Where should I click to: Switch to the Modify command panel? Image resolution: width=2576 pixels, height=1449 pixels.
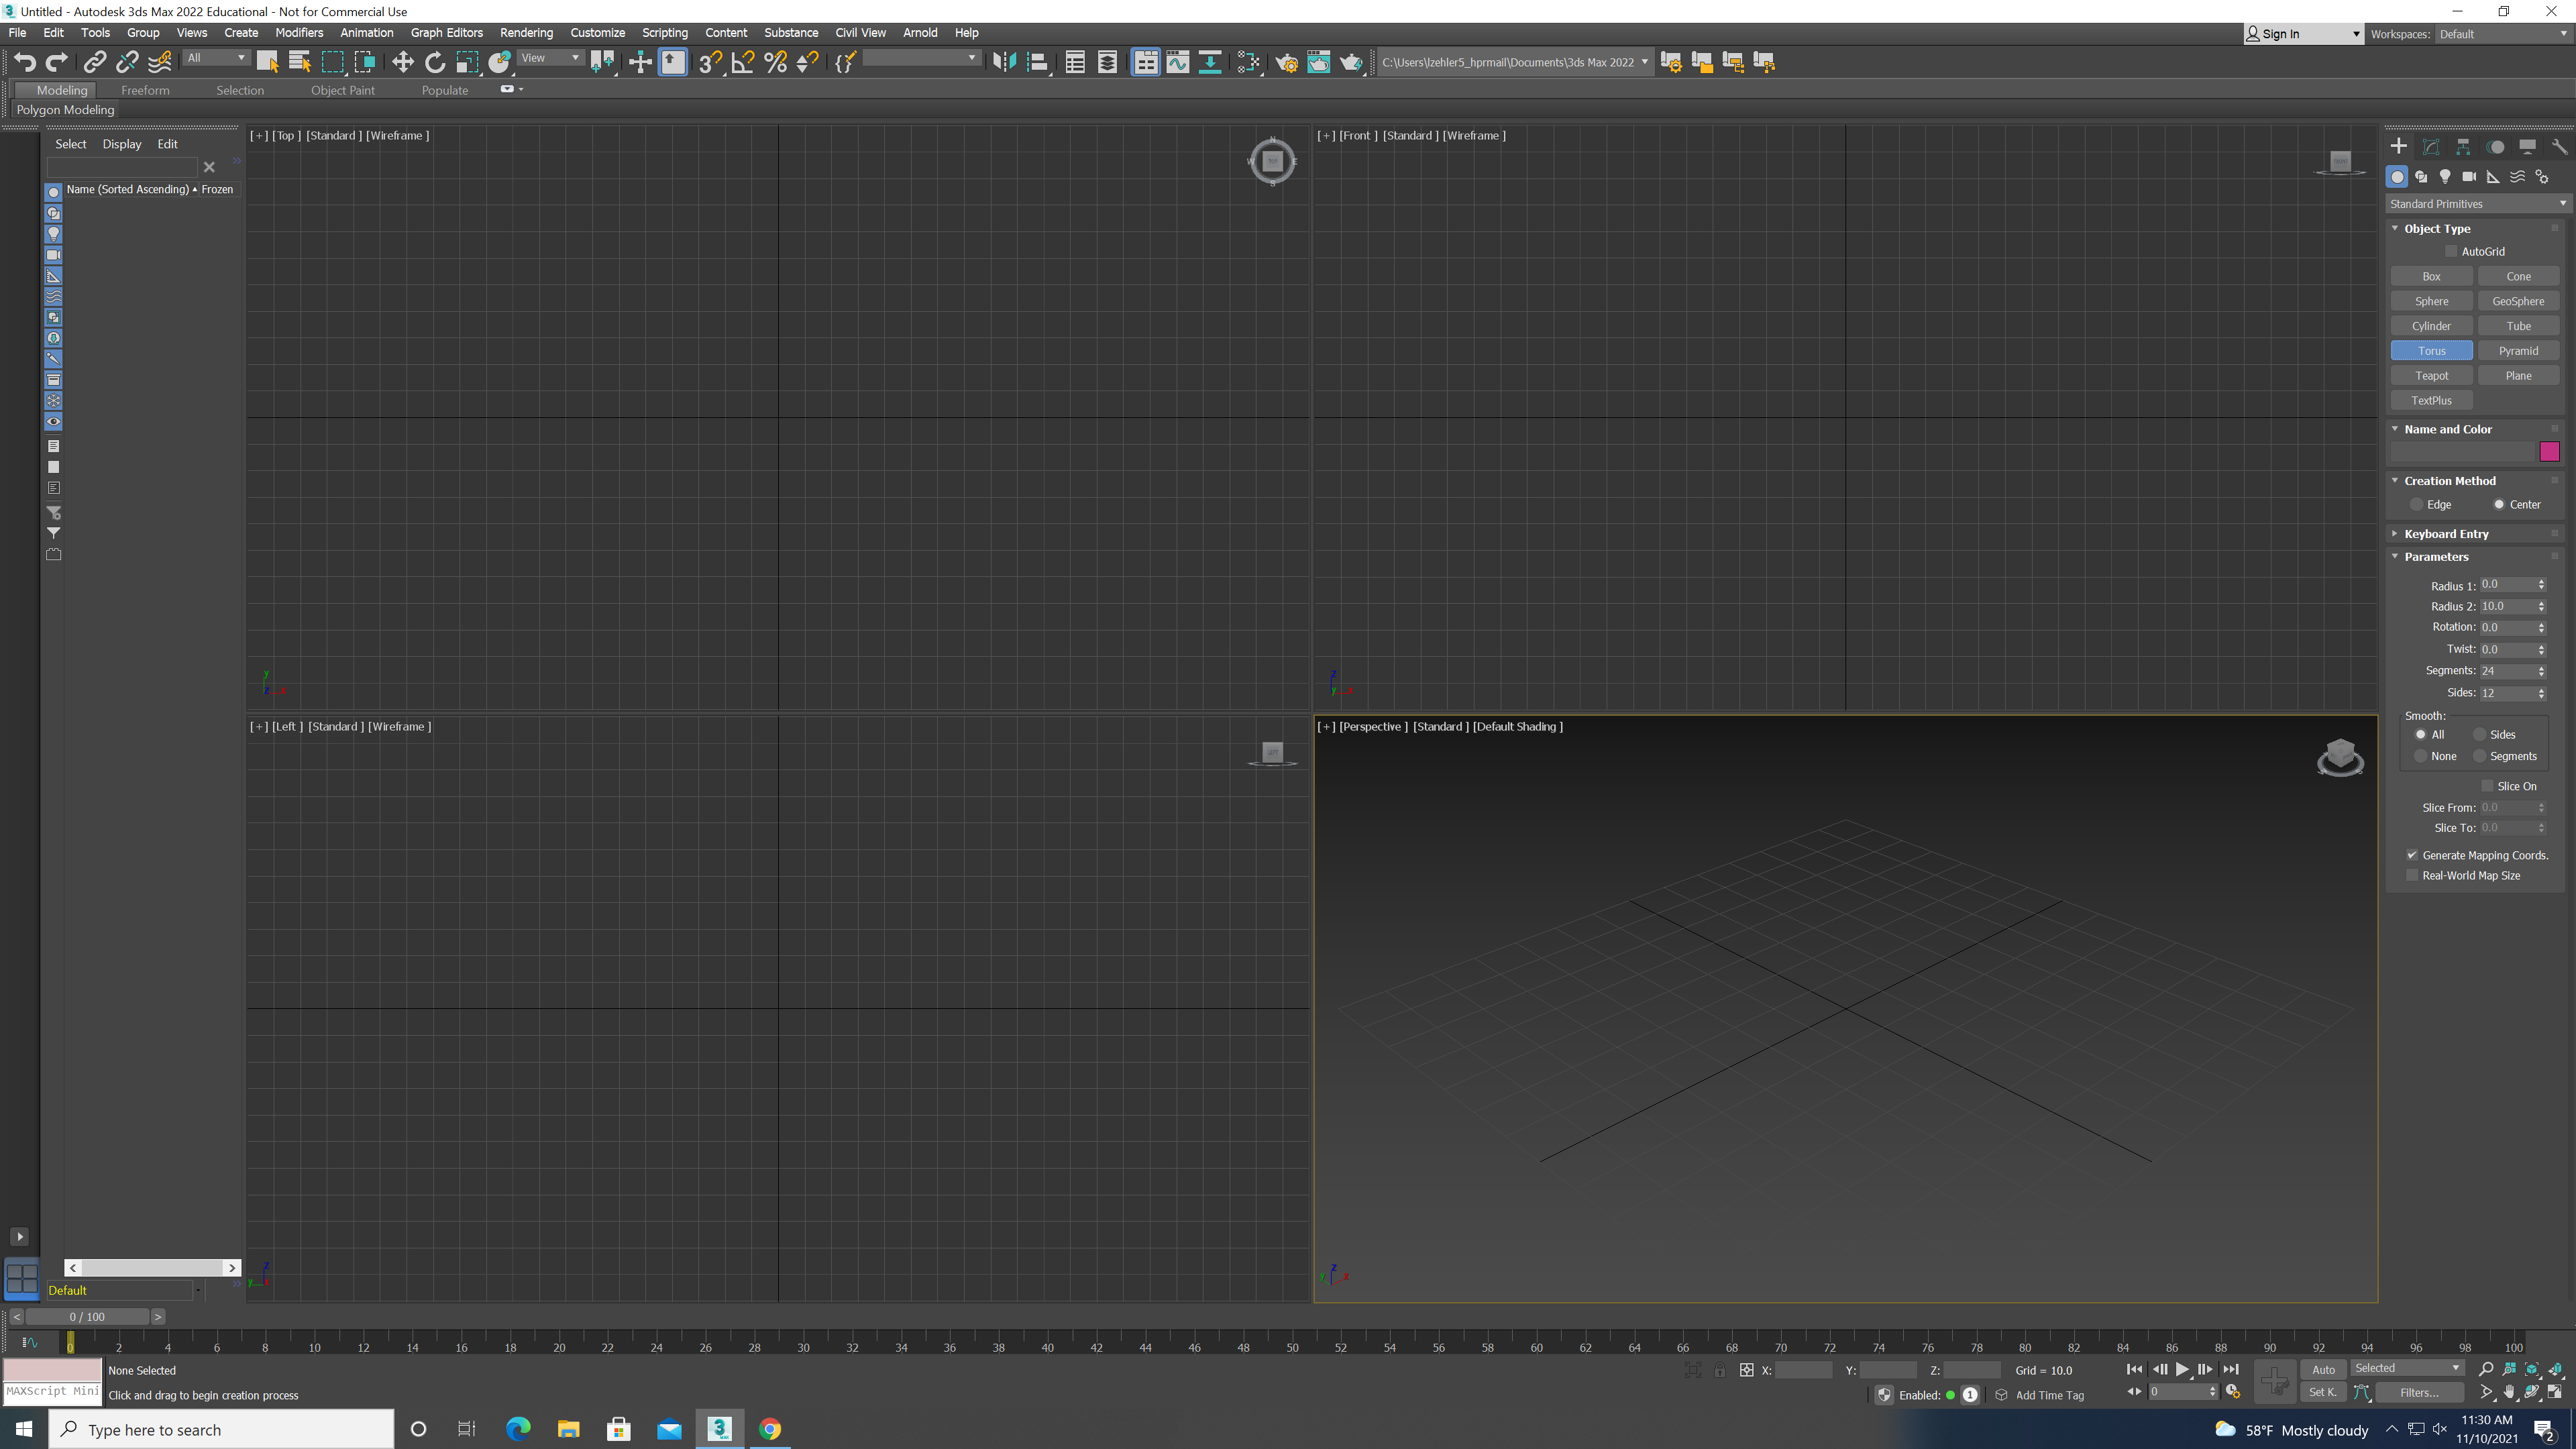tap(2431, 146)
